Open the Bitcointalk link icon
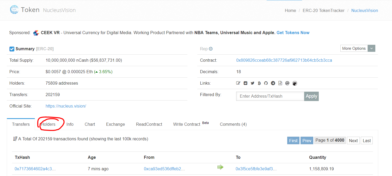 pos(259,83)
